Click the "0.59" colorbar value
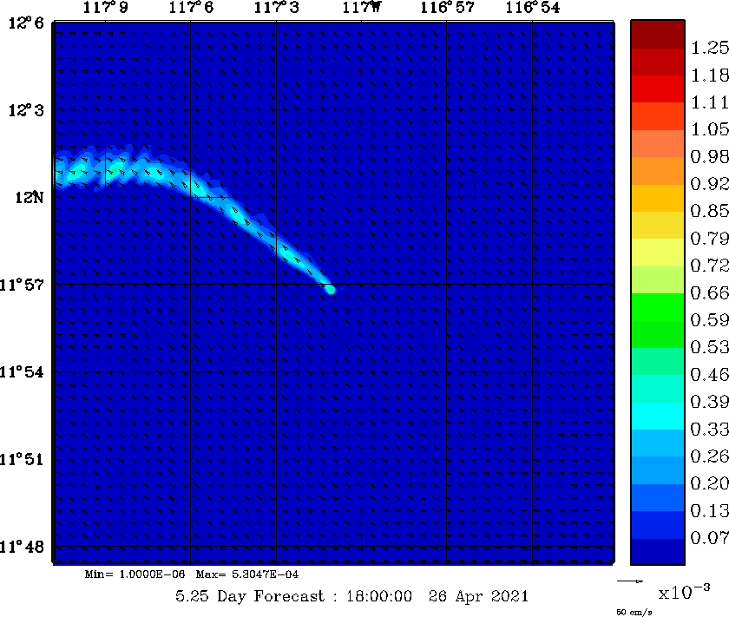This screenshot has height=617, width=729. (710, 320)
